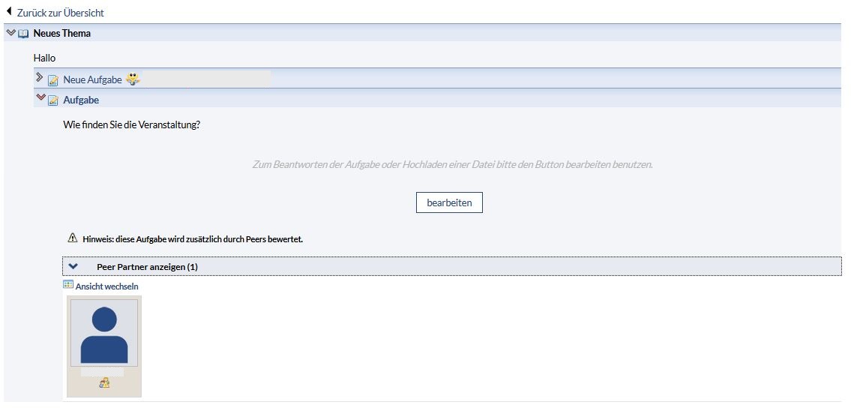Open the Zurück zur Übersicht link
Screen dimensions: 851x408
point(60,13)
